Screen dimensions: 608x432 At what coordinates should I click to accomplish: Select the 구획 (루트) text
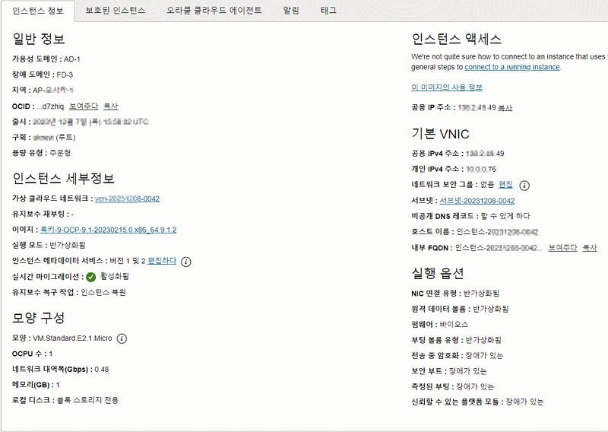[x=44, y=137]
